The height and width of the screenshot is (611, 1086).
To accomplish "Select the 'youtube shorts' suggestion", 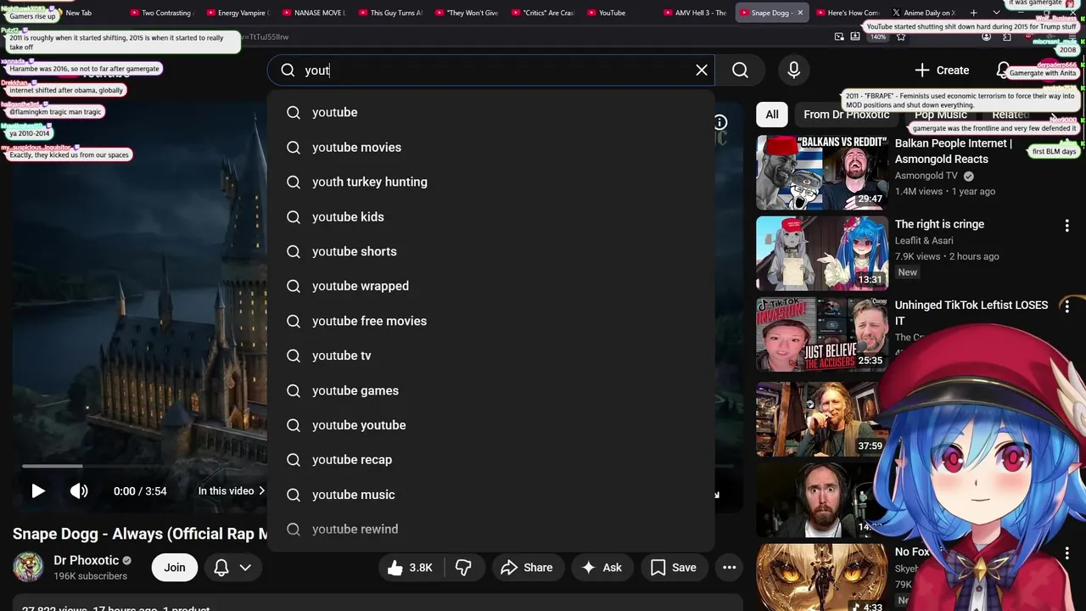I will (490, 251).
